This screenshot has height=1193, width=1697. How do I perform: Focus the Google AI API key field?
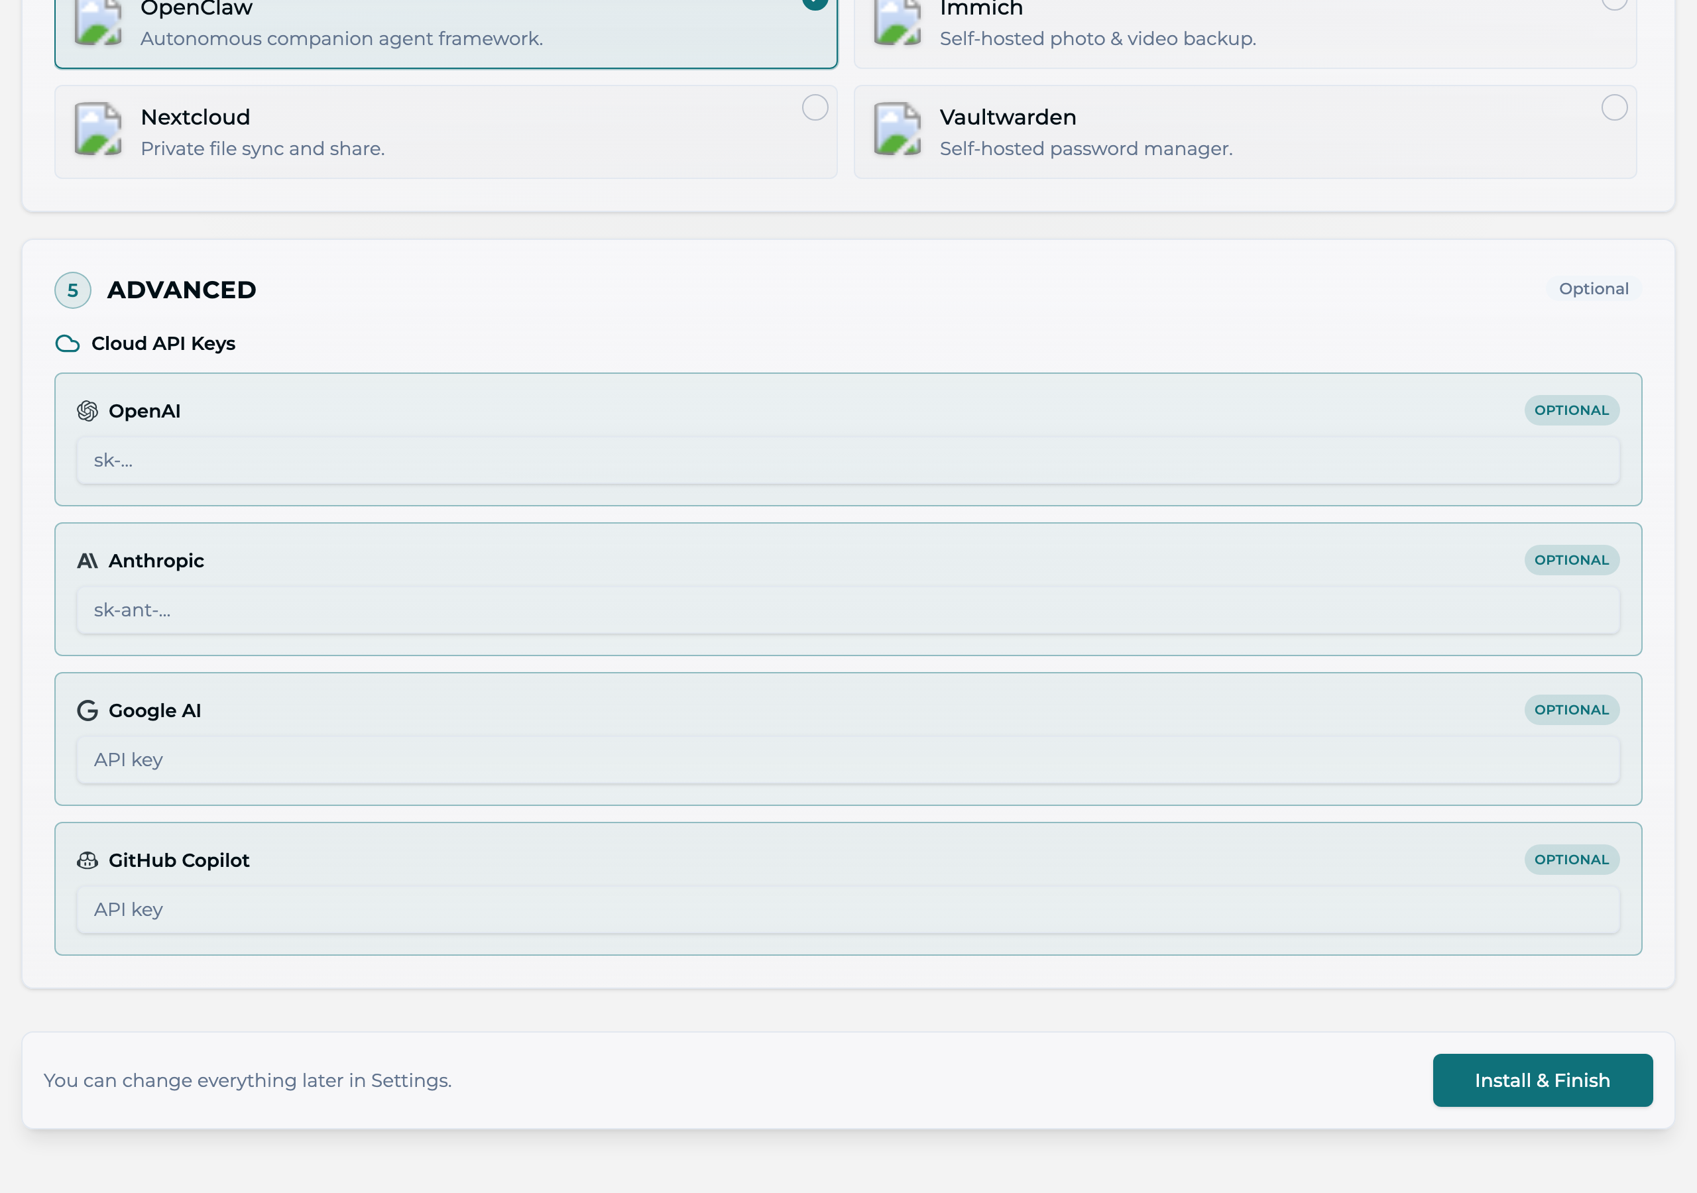pyautogui.click(x=848, y=760)
